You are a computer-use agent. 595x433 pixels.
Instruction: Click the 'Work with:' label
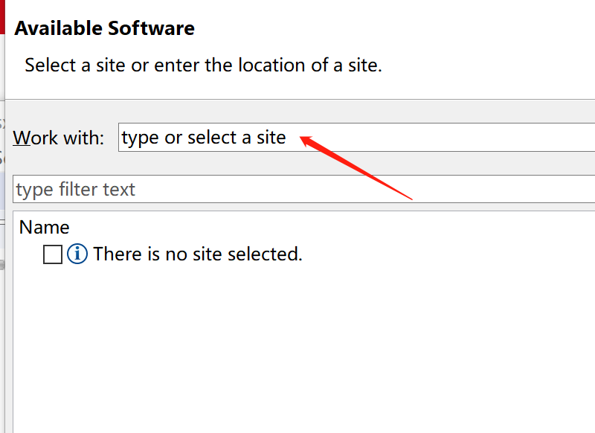(58, 138)
